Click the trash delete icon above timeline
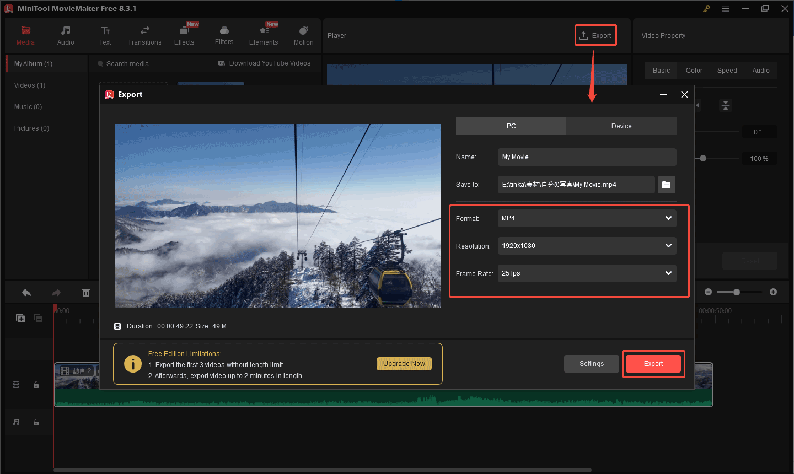Viewport: 794px width, 474px height. (86, 293)
